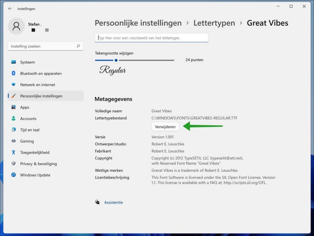This screenshot has height=236, width=314.
Task: Click the Toegankelijkheid figure icon
Action: pyautogui.click(x=13, y=152)
